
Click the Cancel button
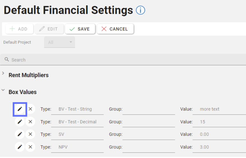[115, 29]
